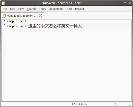Viewport: 133px width, 107px height.
Task: Place cursor in first line text
Action: tap(16, 21)
